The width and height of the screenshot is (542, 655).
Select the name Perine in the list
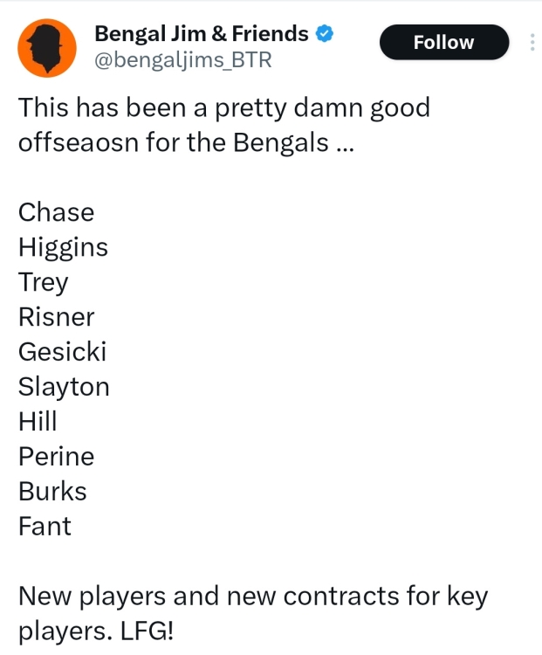pos(56,456)
